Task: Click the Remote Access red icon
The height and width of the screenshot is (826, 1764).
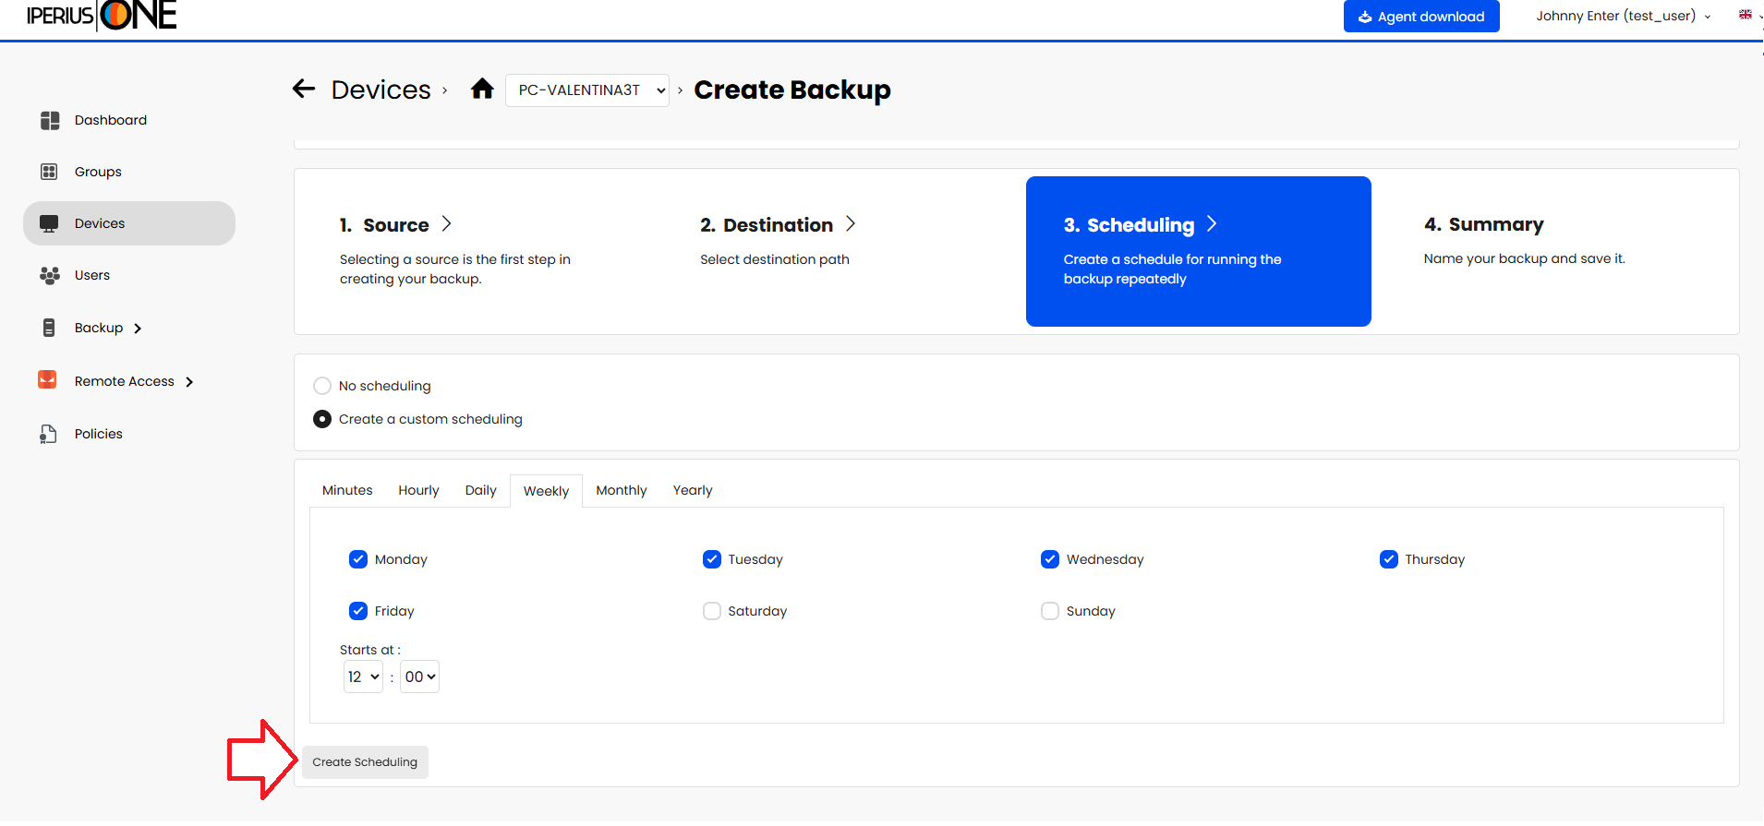Action: 47,380
